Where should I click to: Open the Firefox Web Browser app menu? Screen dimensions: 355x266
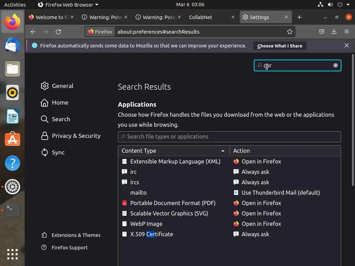(68, 5)
